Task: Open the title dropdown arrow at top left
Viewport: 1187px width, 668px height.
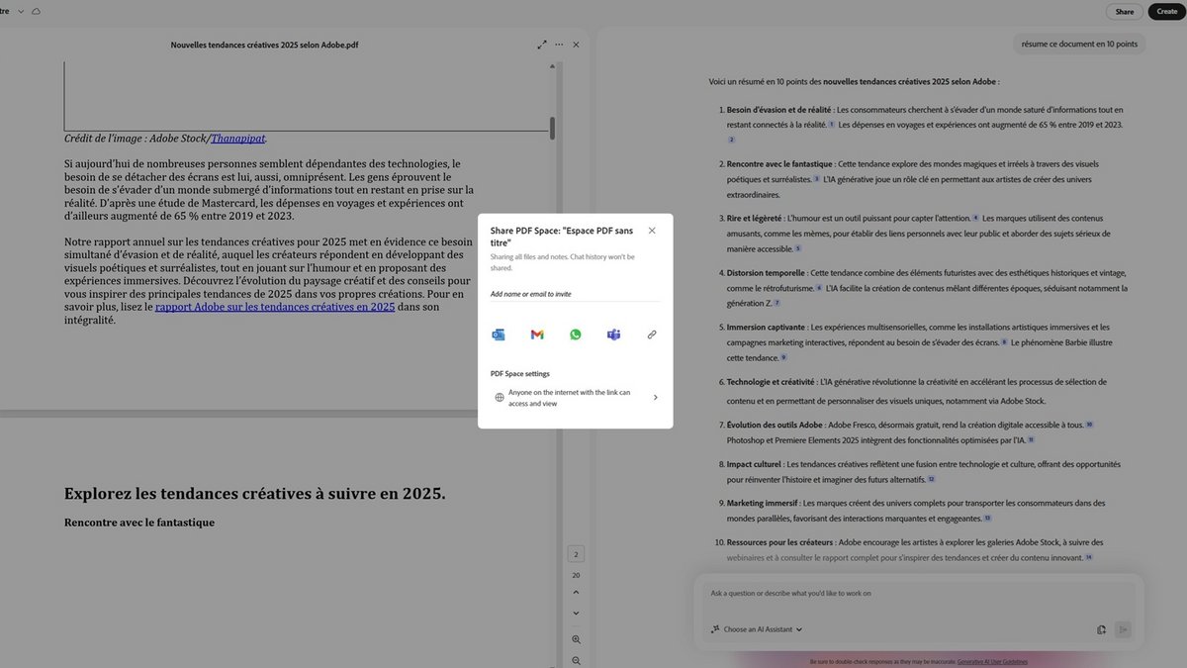Action: point(21,11)
